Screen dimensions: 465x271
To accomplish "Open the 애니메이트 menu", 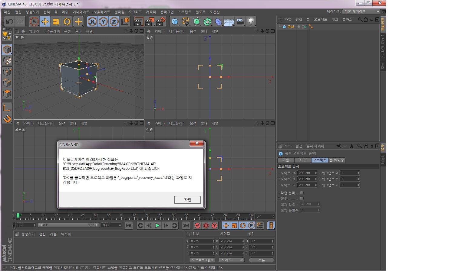I will pos(81,12).
